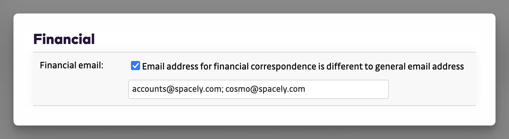This screenshot has width=509, height=139.
Task: Click the "Financial" section heading
Action: pos(64,39)
